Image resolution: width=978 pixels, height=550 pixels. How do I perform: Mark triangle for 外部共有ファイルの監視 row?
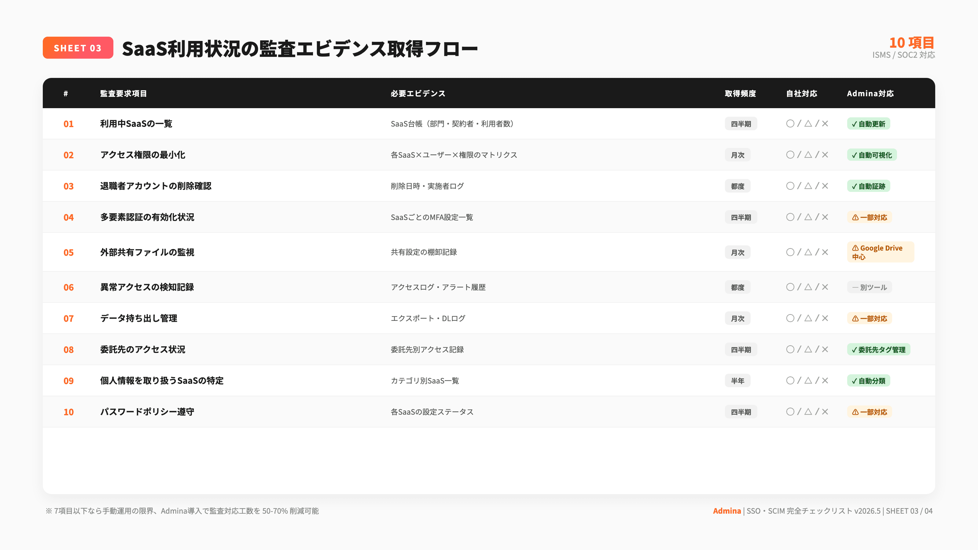pyautogui.click(x=808, y=252)
